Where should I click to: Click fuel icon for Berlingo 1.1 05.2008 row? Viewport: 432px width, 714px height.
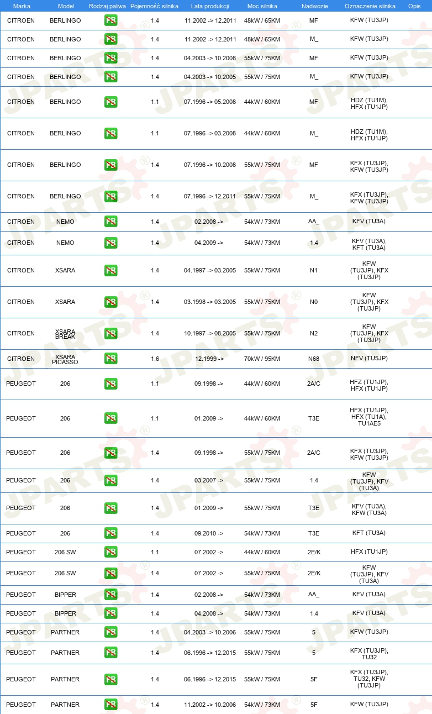(110, 102)
